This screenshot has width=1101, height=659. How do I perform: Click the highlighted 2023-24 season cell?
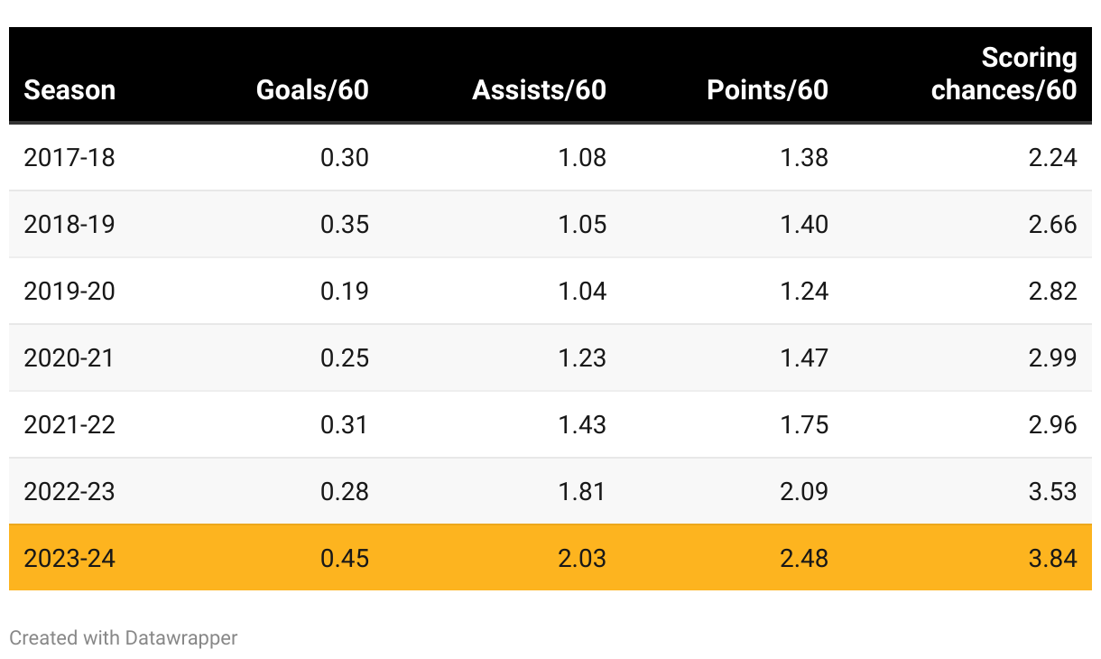69,559
